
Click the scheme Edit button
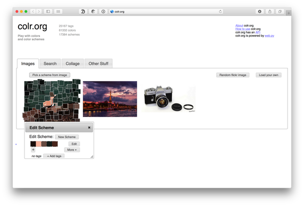click(x=74, y=144)
